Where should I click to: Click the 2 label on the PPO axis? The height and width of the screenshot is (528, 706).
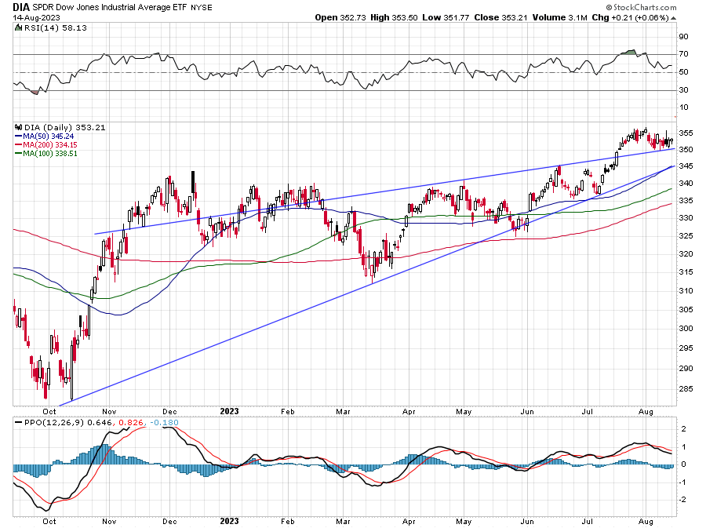point(684,429)
